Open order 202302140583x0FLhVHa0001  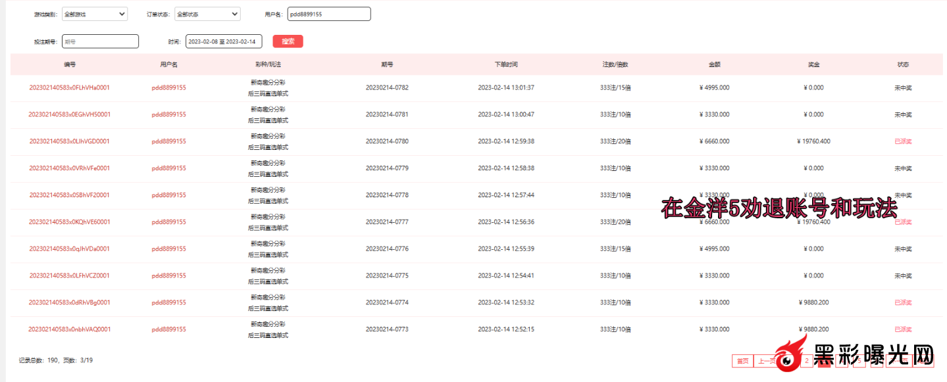[x=69, y=87]
